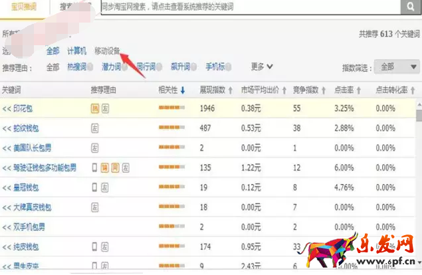Click the 6.00% click rate cell
This screenshot has height=275, width=422.
(344, 167)
